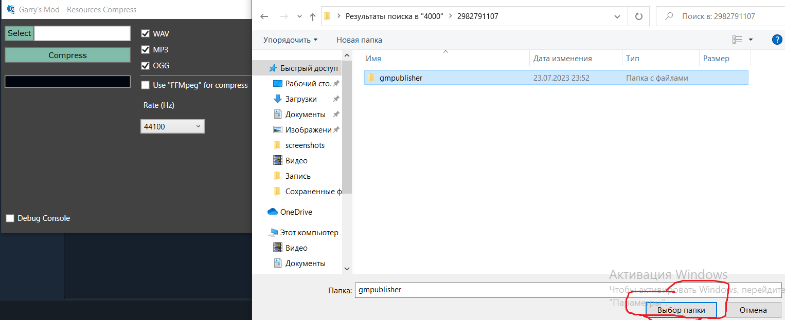Toggle the MP3 checkbox
785x320 pixels.
coord(145,50)
